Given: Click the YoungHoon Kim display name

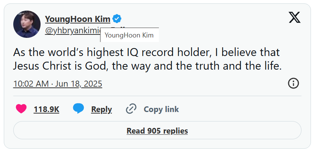Looking at the screenshot, I should [77, 19].
